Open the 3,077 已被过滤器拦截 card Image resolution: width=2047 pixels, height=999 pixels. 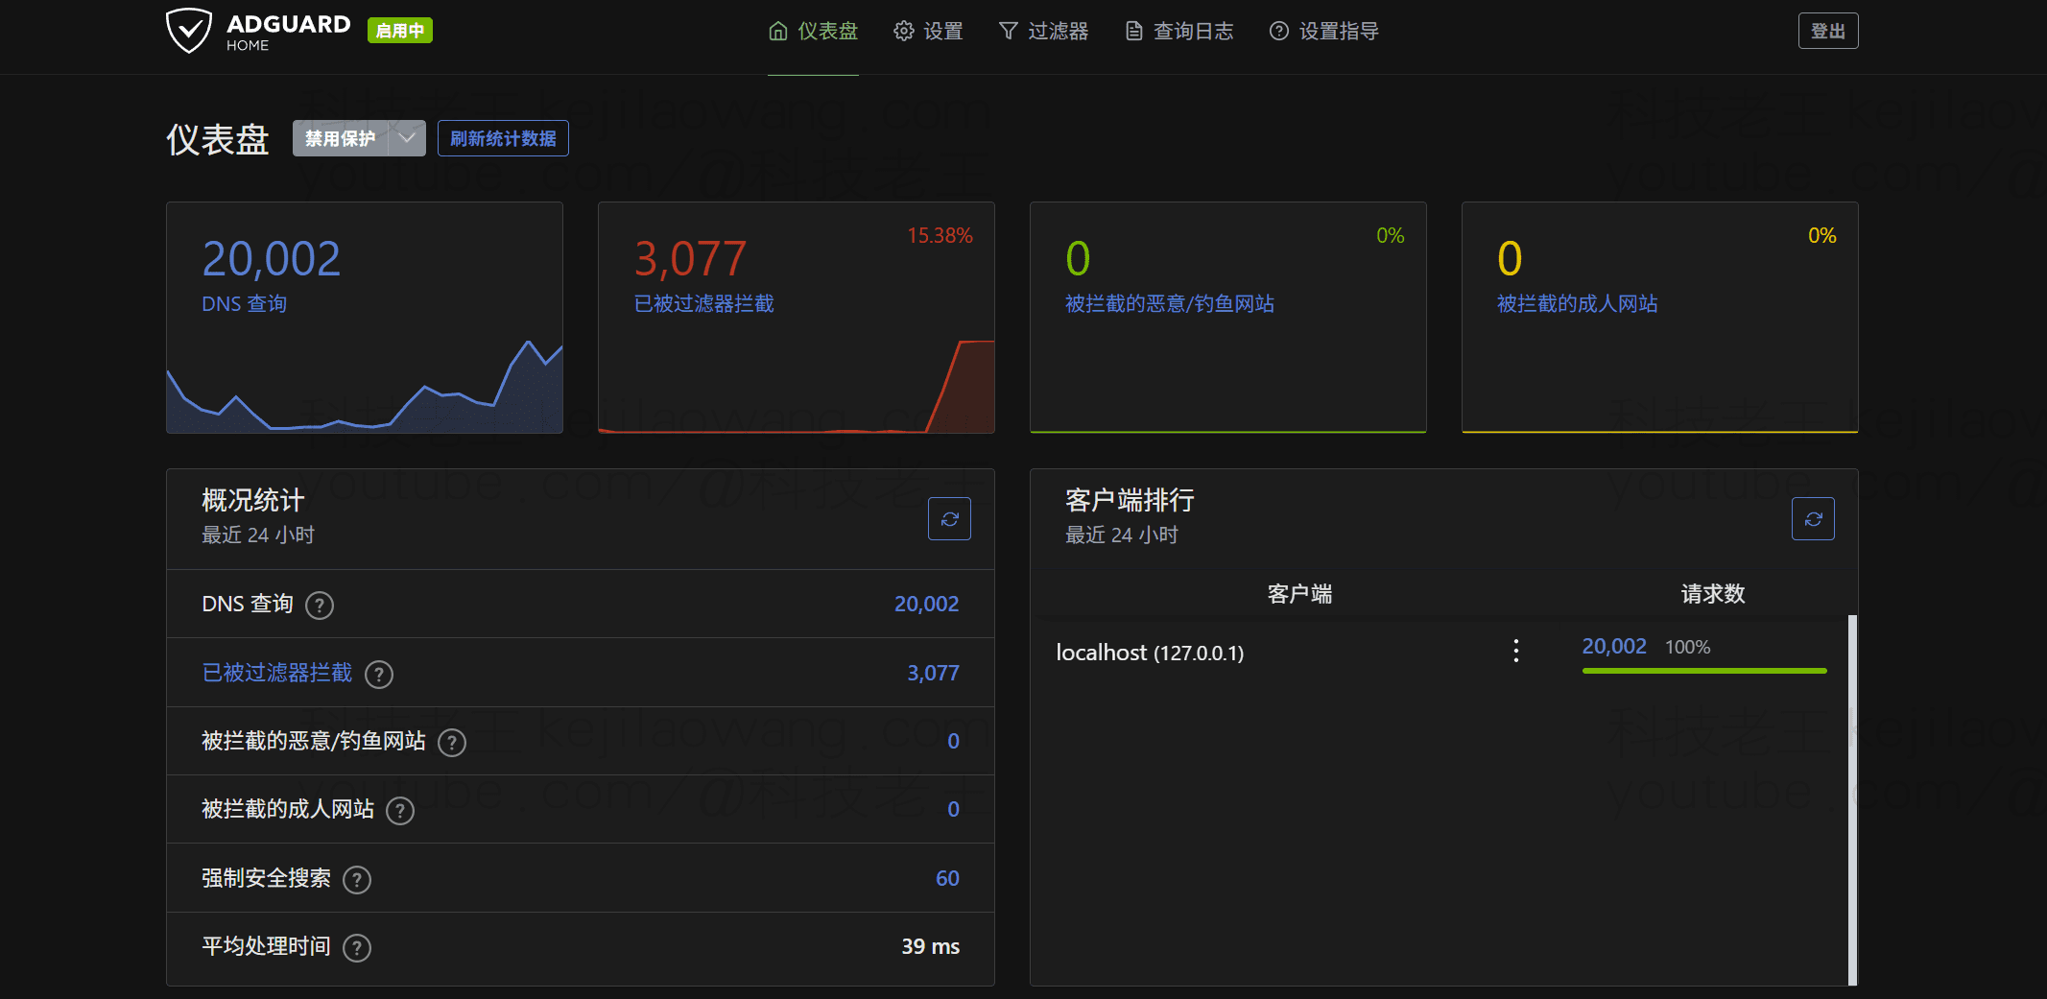tap(797, 318)
